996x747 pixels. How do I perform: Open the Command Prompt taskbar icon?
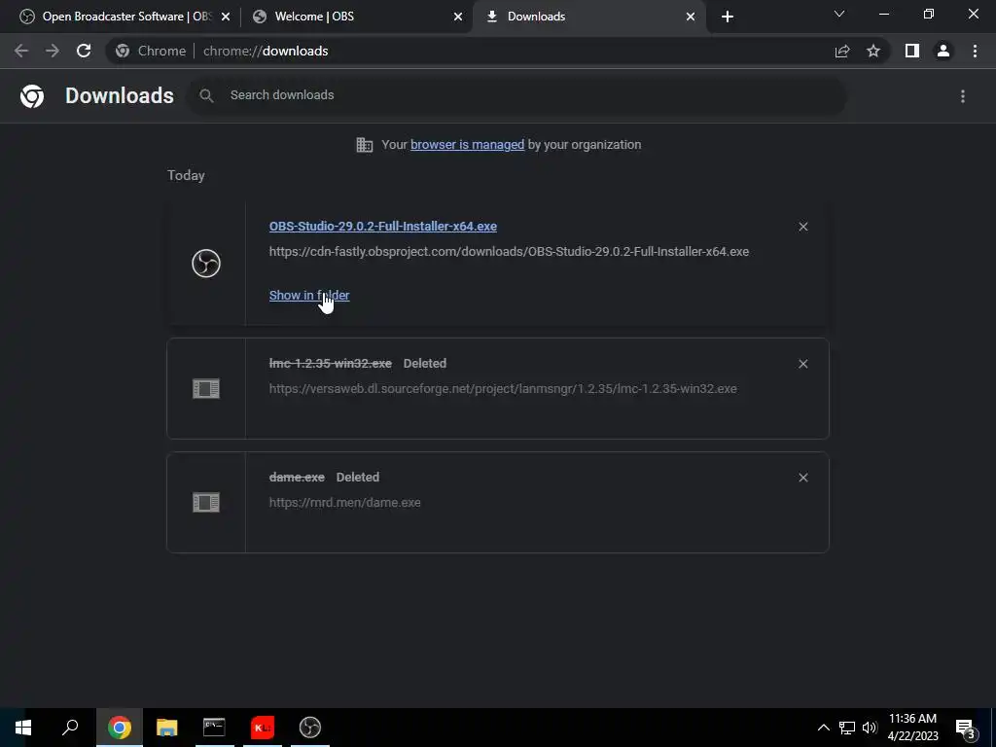point(214,728)
